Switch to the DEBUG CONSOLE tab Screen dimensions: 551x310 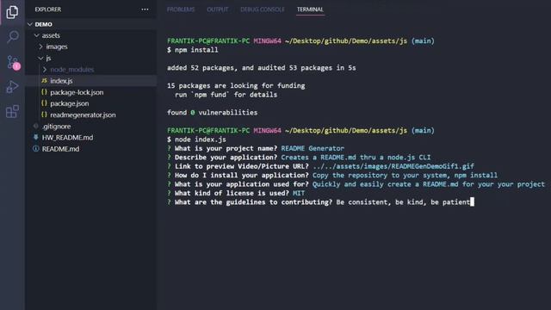(263, 9)
